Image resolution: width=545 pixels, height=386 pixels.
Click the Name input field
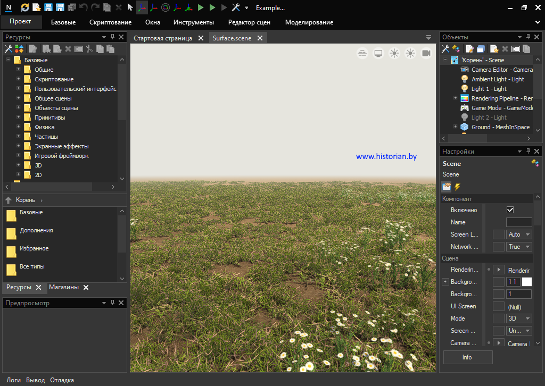coord(518,222)
